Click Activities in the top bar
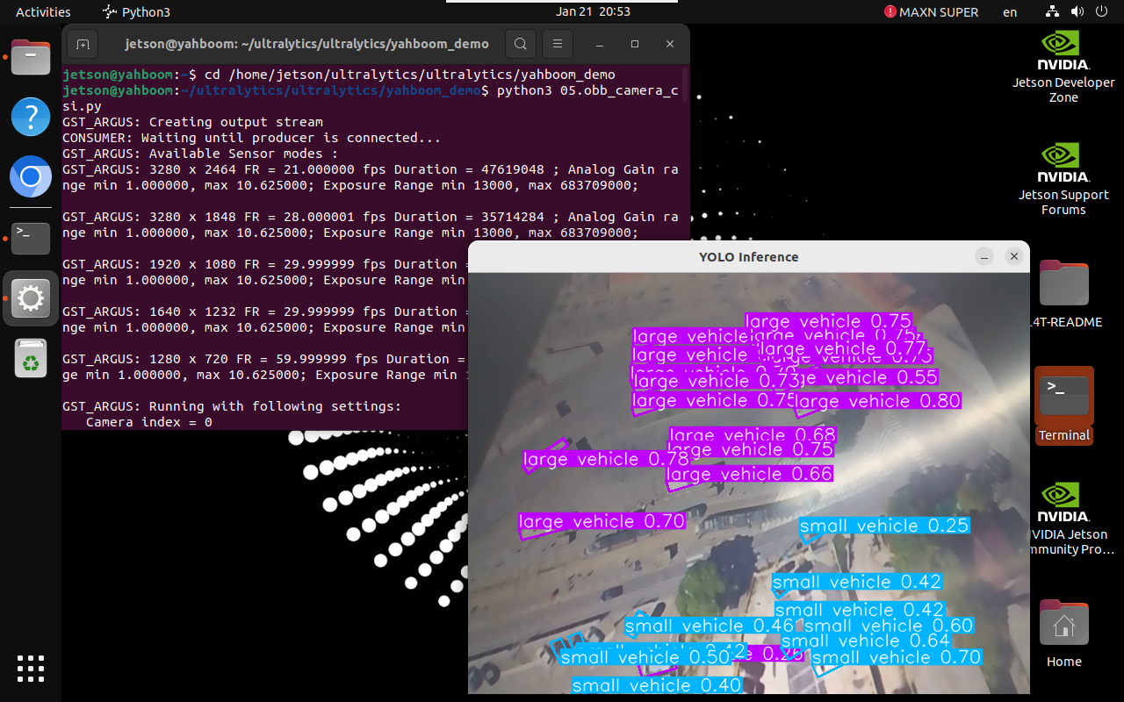Screen dimensions: 1124x702 pyautogui.click(x=43, y=12)
